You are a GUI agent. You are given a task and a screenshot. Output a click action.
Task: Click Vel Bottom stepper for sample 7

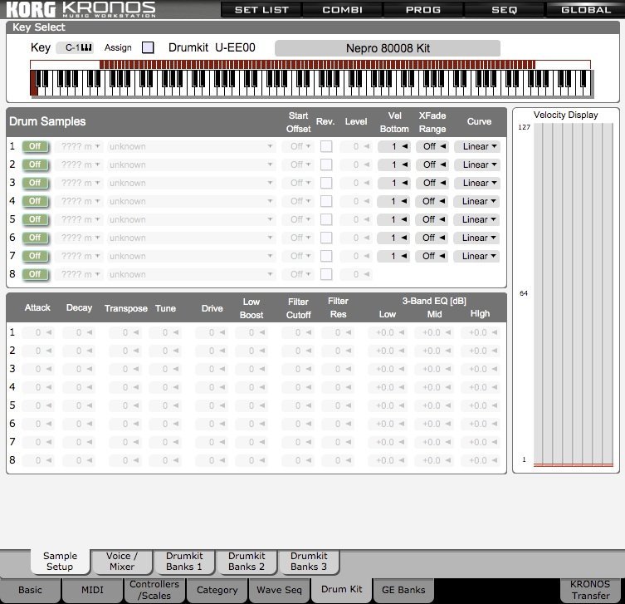393,256
